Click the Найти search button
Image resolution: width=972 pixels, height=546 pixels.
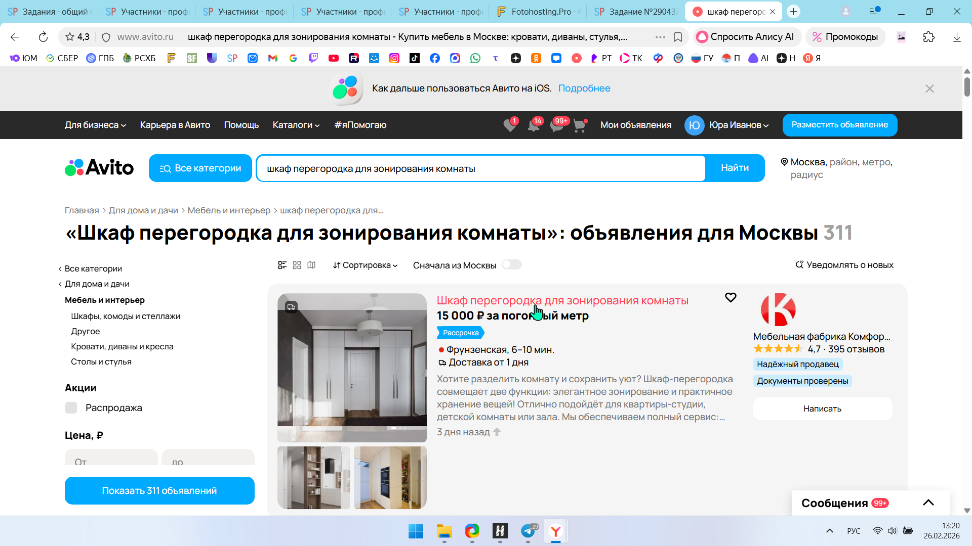click(735, 168)
